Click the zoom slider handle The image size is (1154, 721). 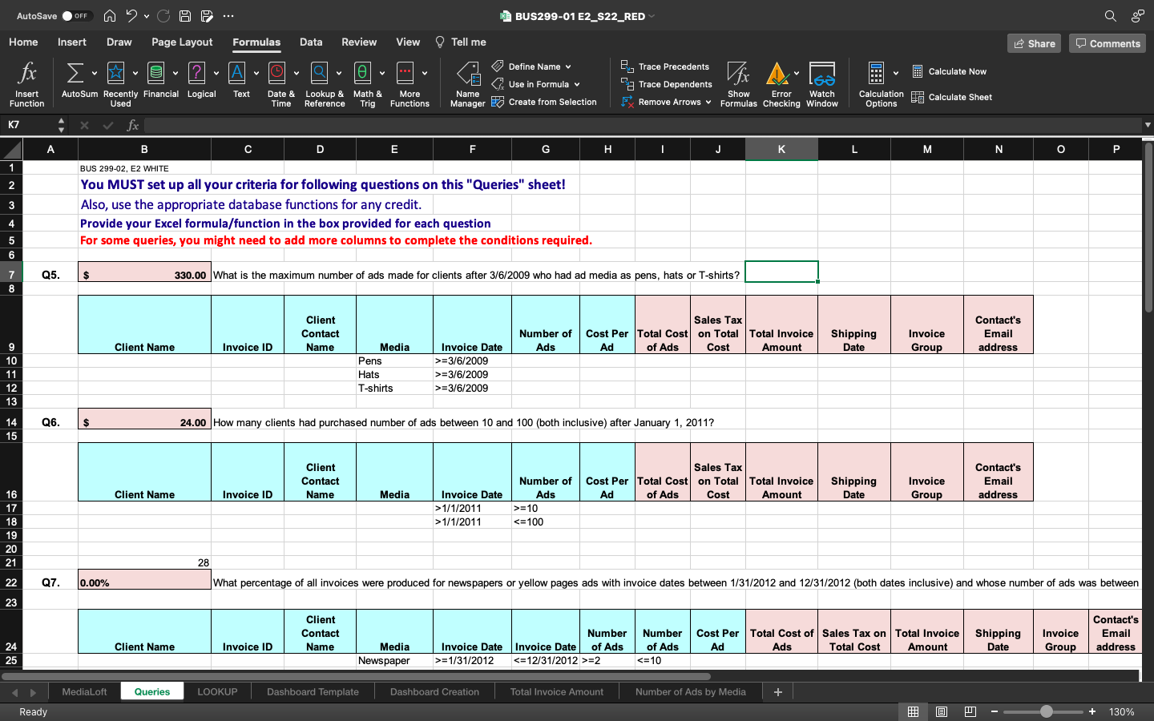click(x=1046, y=711)
